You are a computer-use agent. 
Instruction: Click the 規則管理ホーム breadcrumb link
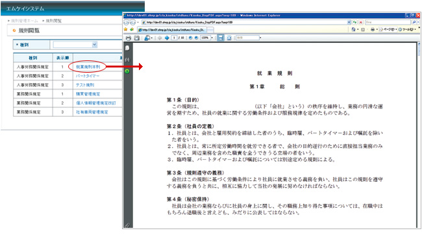click(x=25, y=21)
